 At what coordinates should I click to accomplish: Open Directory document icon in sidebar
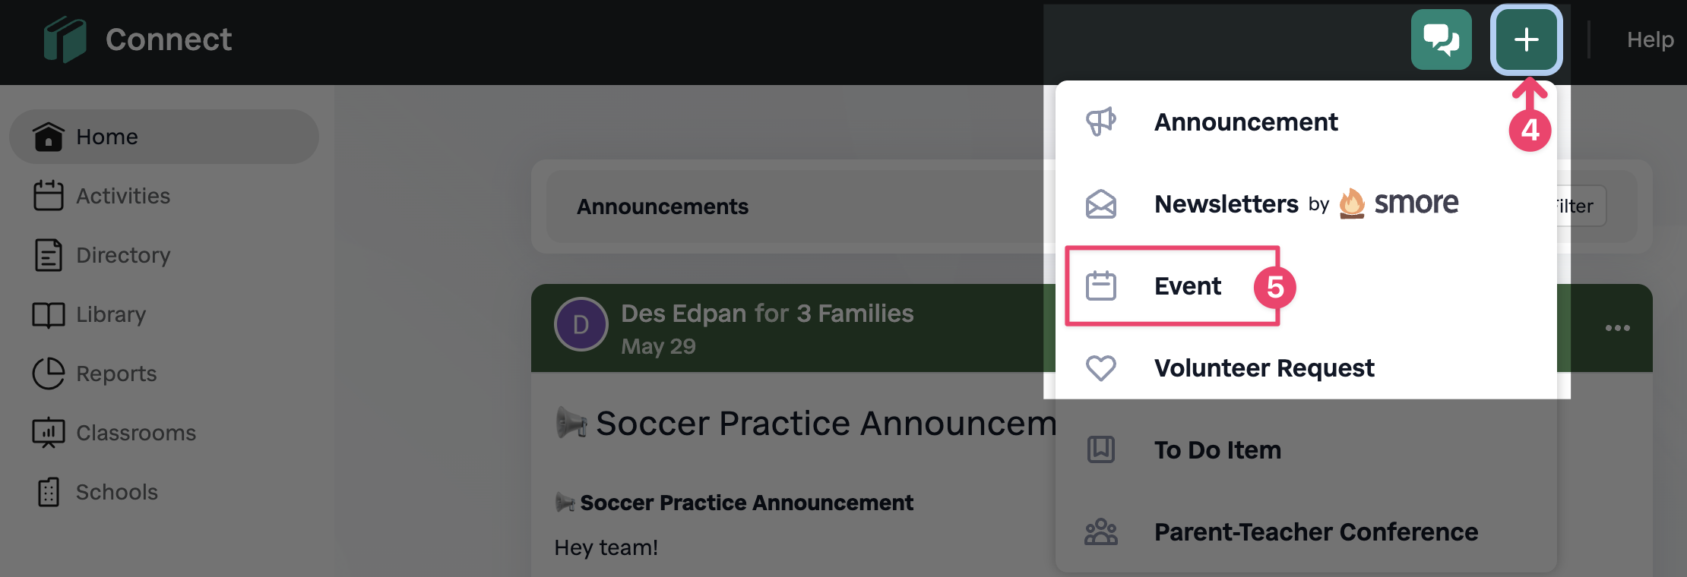(x=49, y=255)
